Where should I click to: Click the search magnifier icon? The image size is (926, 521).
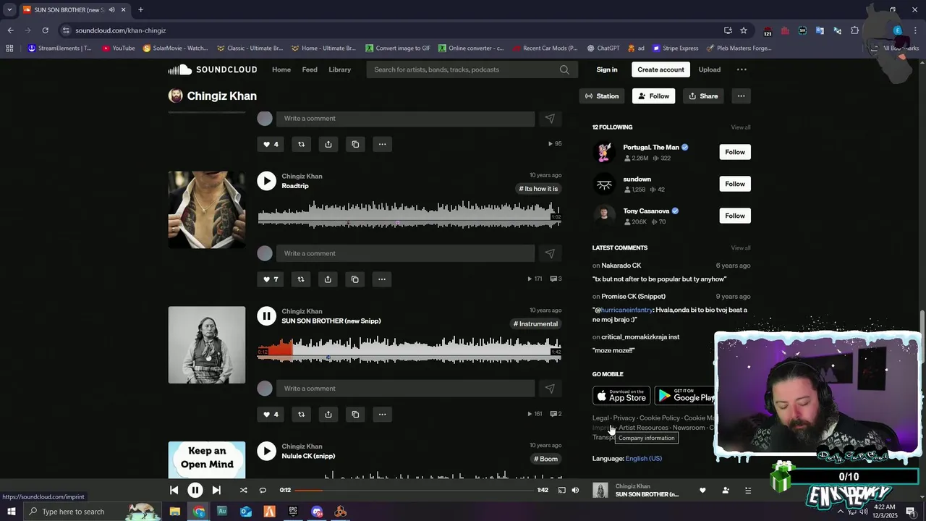click(564, 69)
